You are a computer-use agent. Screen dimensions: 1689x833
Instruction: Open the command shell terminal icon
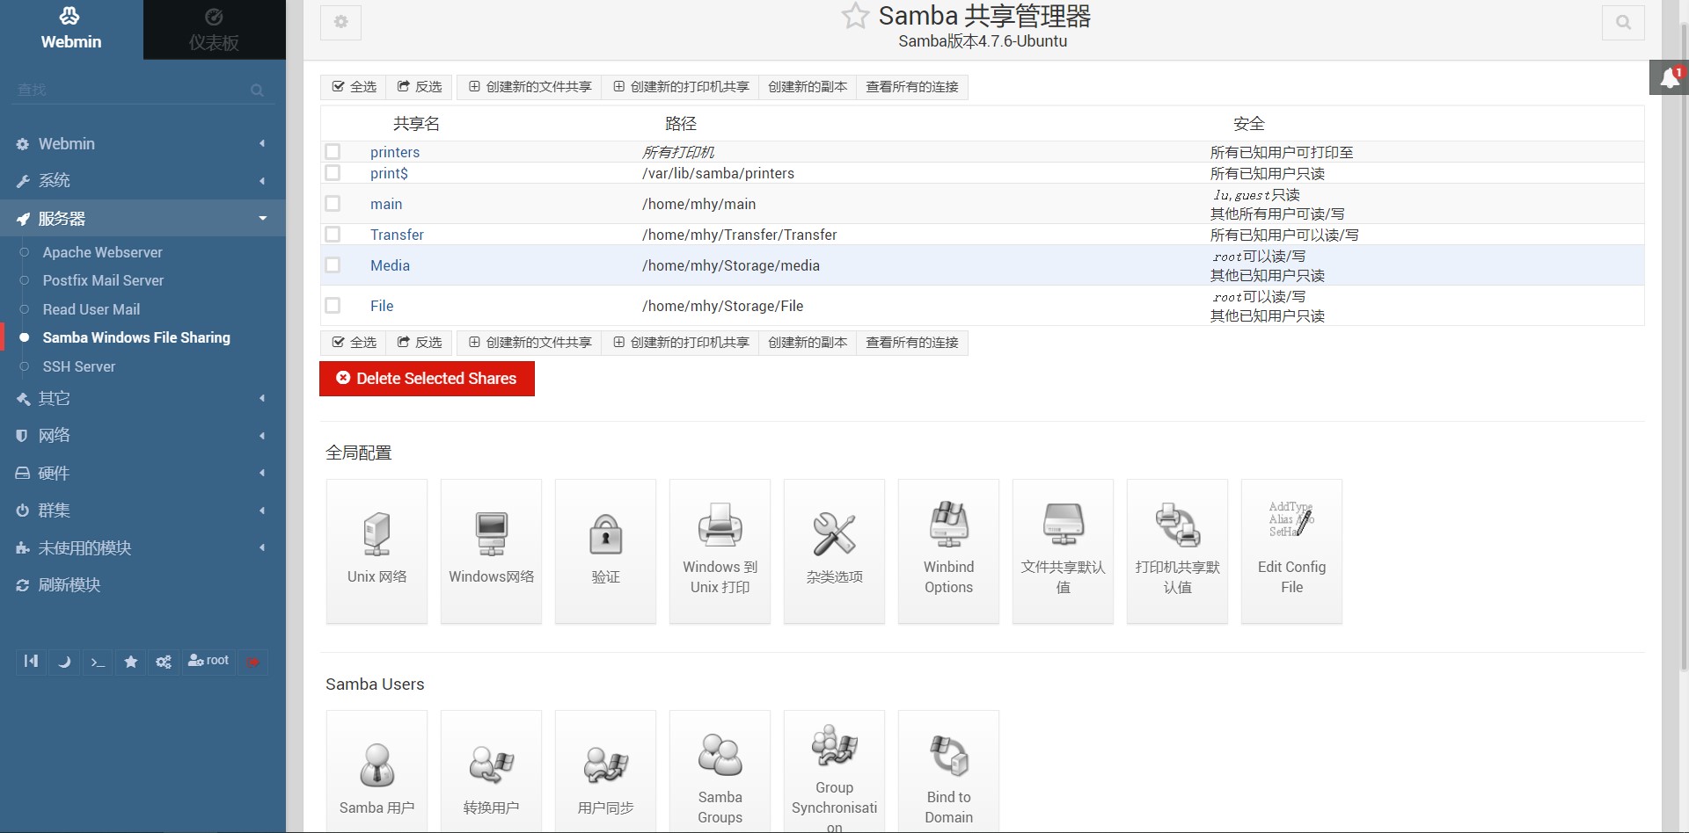click(x=98, y=661)
